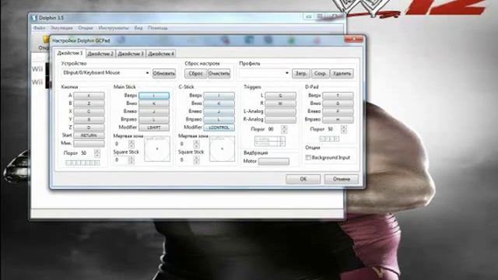Click the Обновить button
The height and width of the screenshot is (280, 498).
tap(164, 73)
